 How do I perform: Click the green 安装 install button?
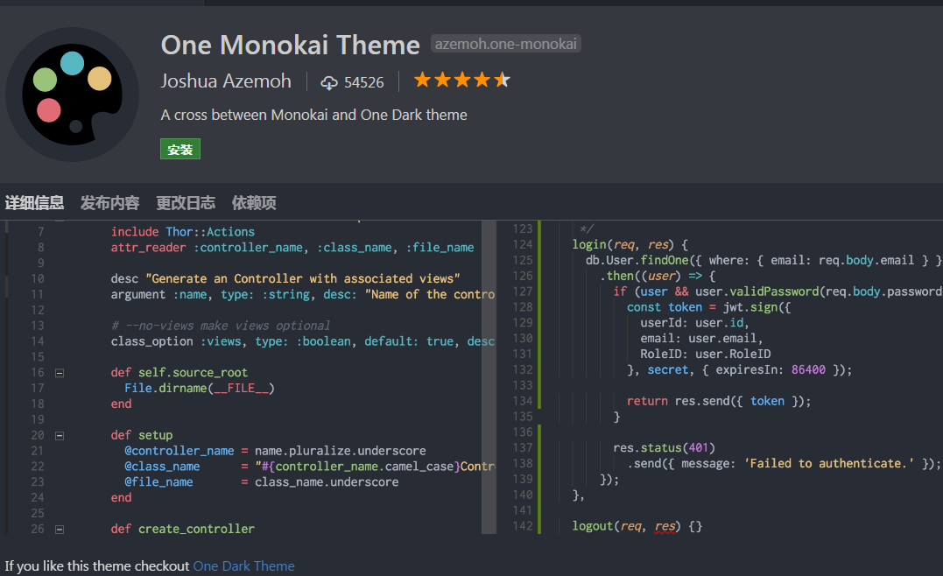[180, 149]
